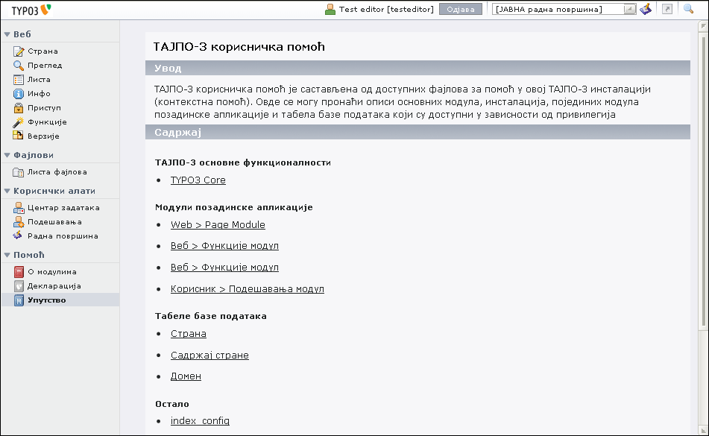This screenshot has height=436, width=709.
Task: Click the workspace icon beside the dropdown
Action: (x=646, y=9)
